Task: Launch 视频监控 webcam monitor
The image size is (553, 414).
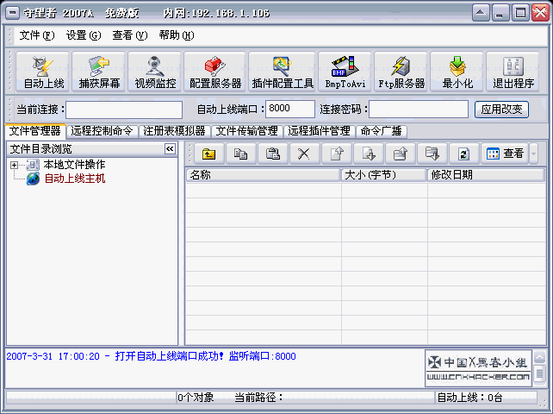Action: [x=155, y=72]
